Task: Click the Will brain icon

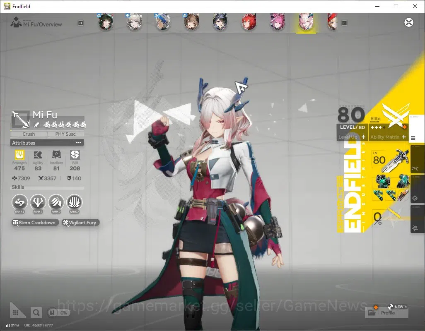Action: (75, 155)
